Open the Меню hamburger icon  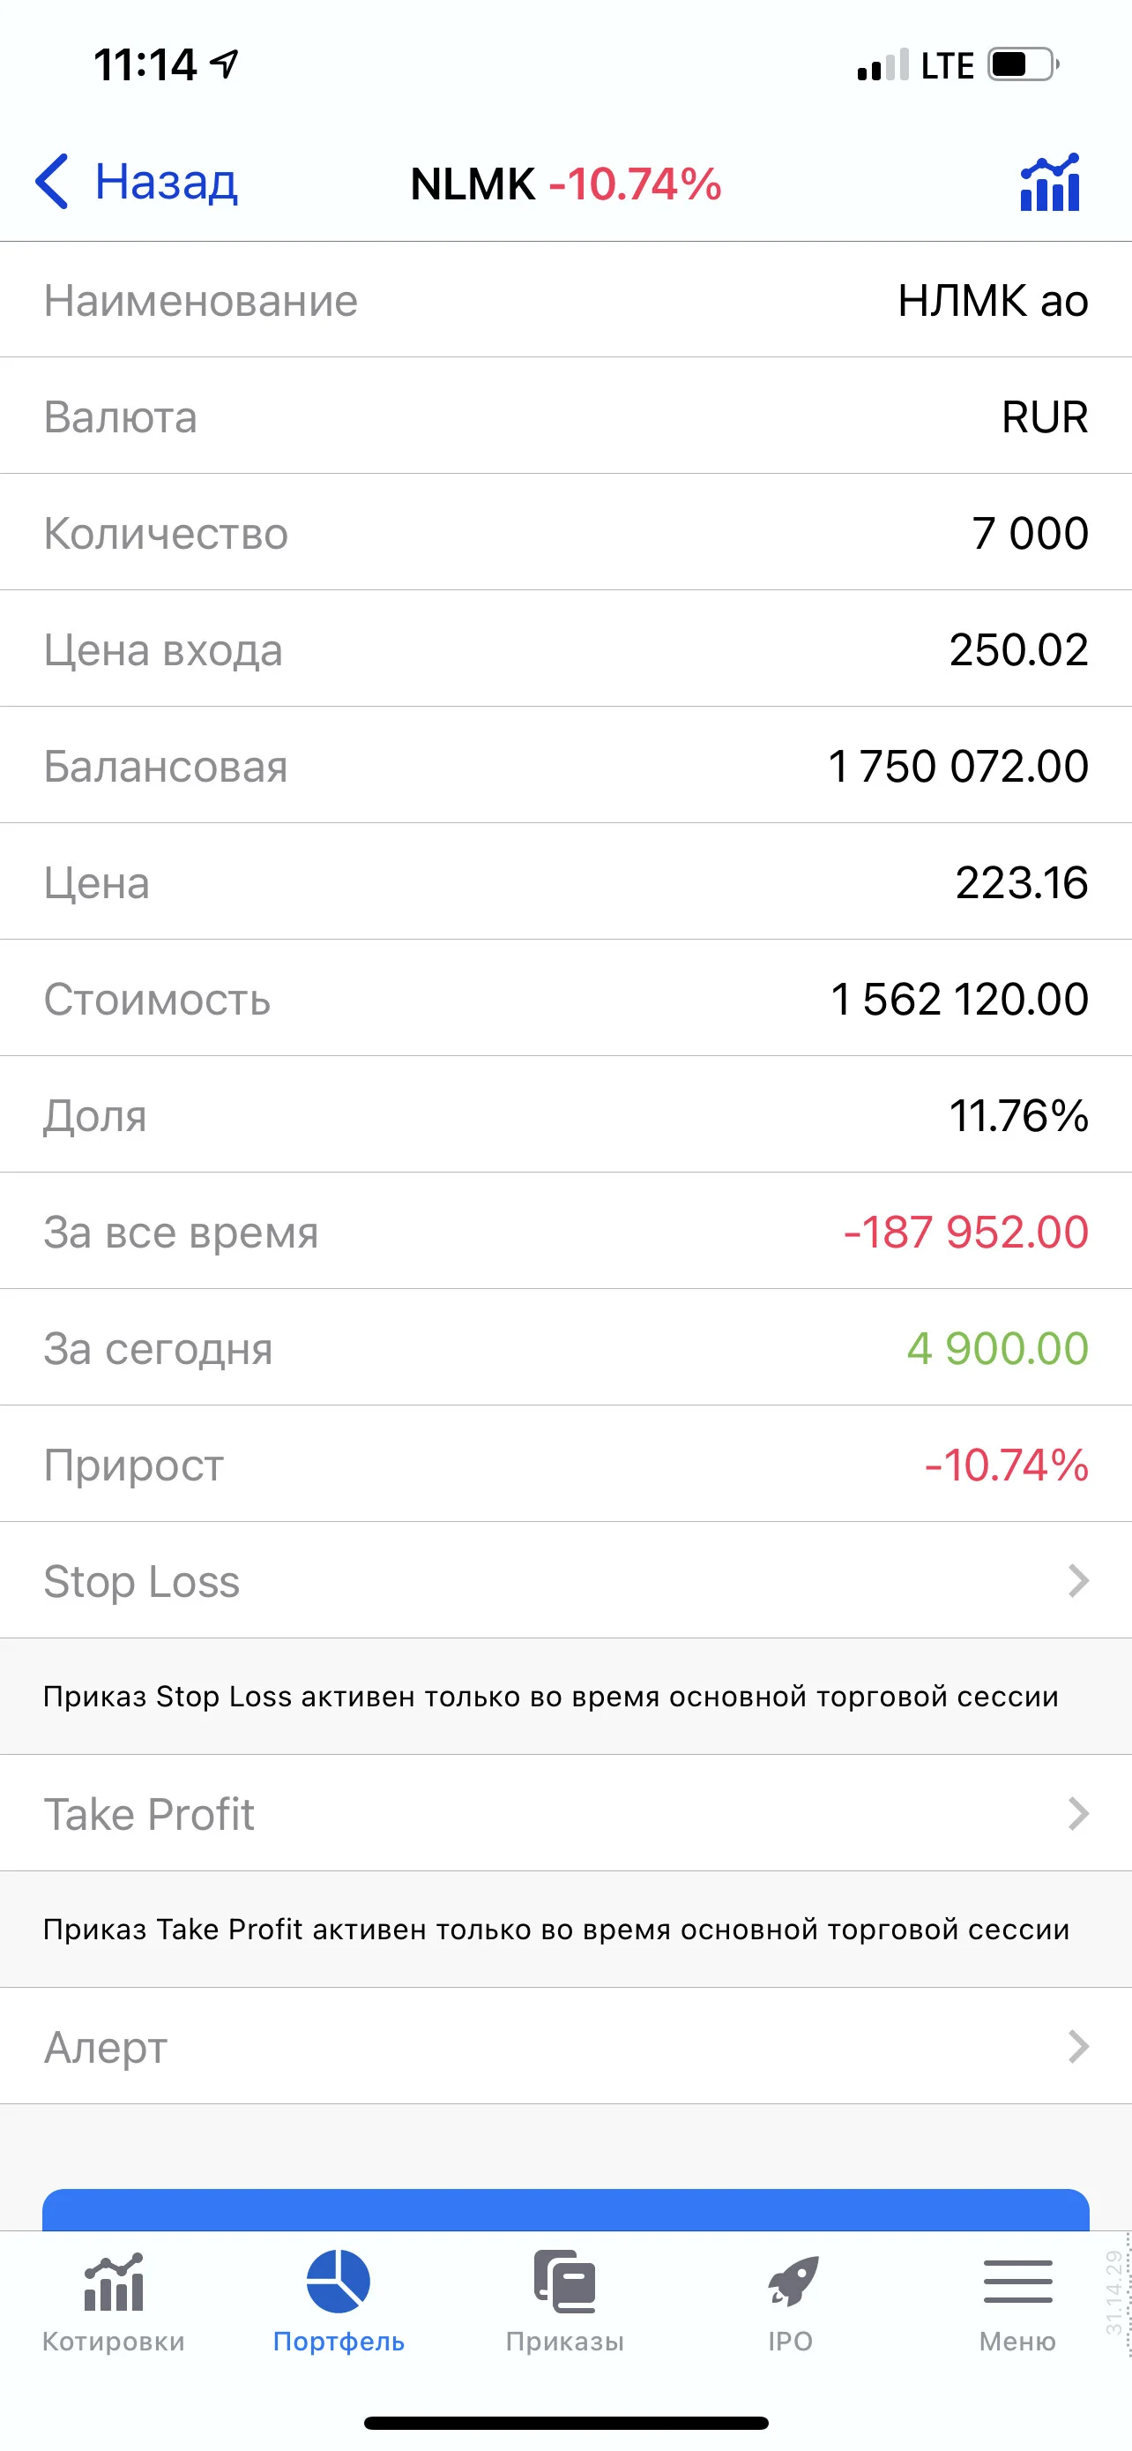click(x=1018, y=2281)
